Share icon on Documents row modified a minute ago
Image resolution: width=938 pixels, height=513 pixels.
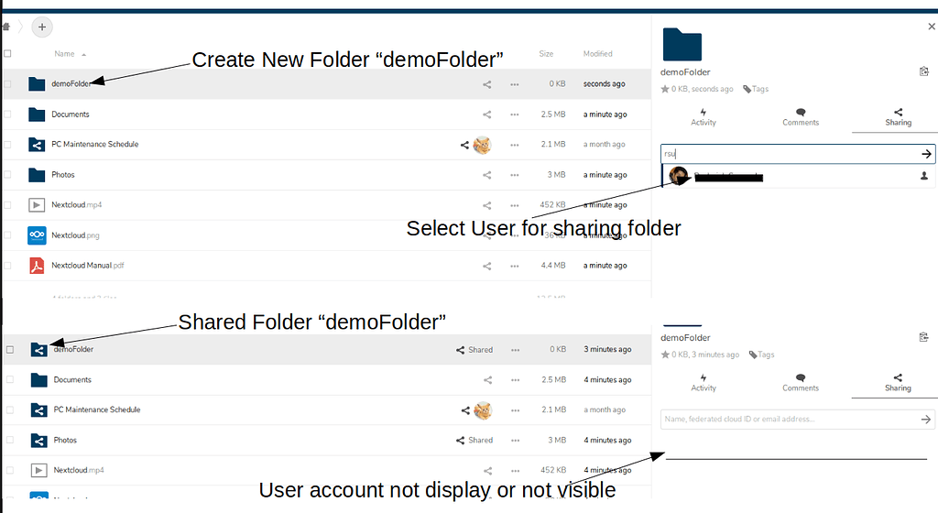[487, 115]
